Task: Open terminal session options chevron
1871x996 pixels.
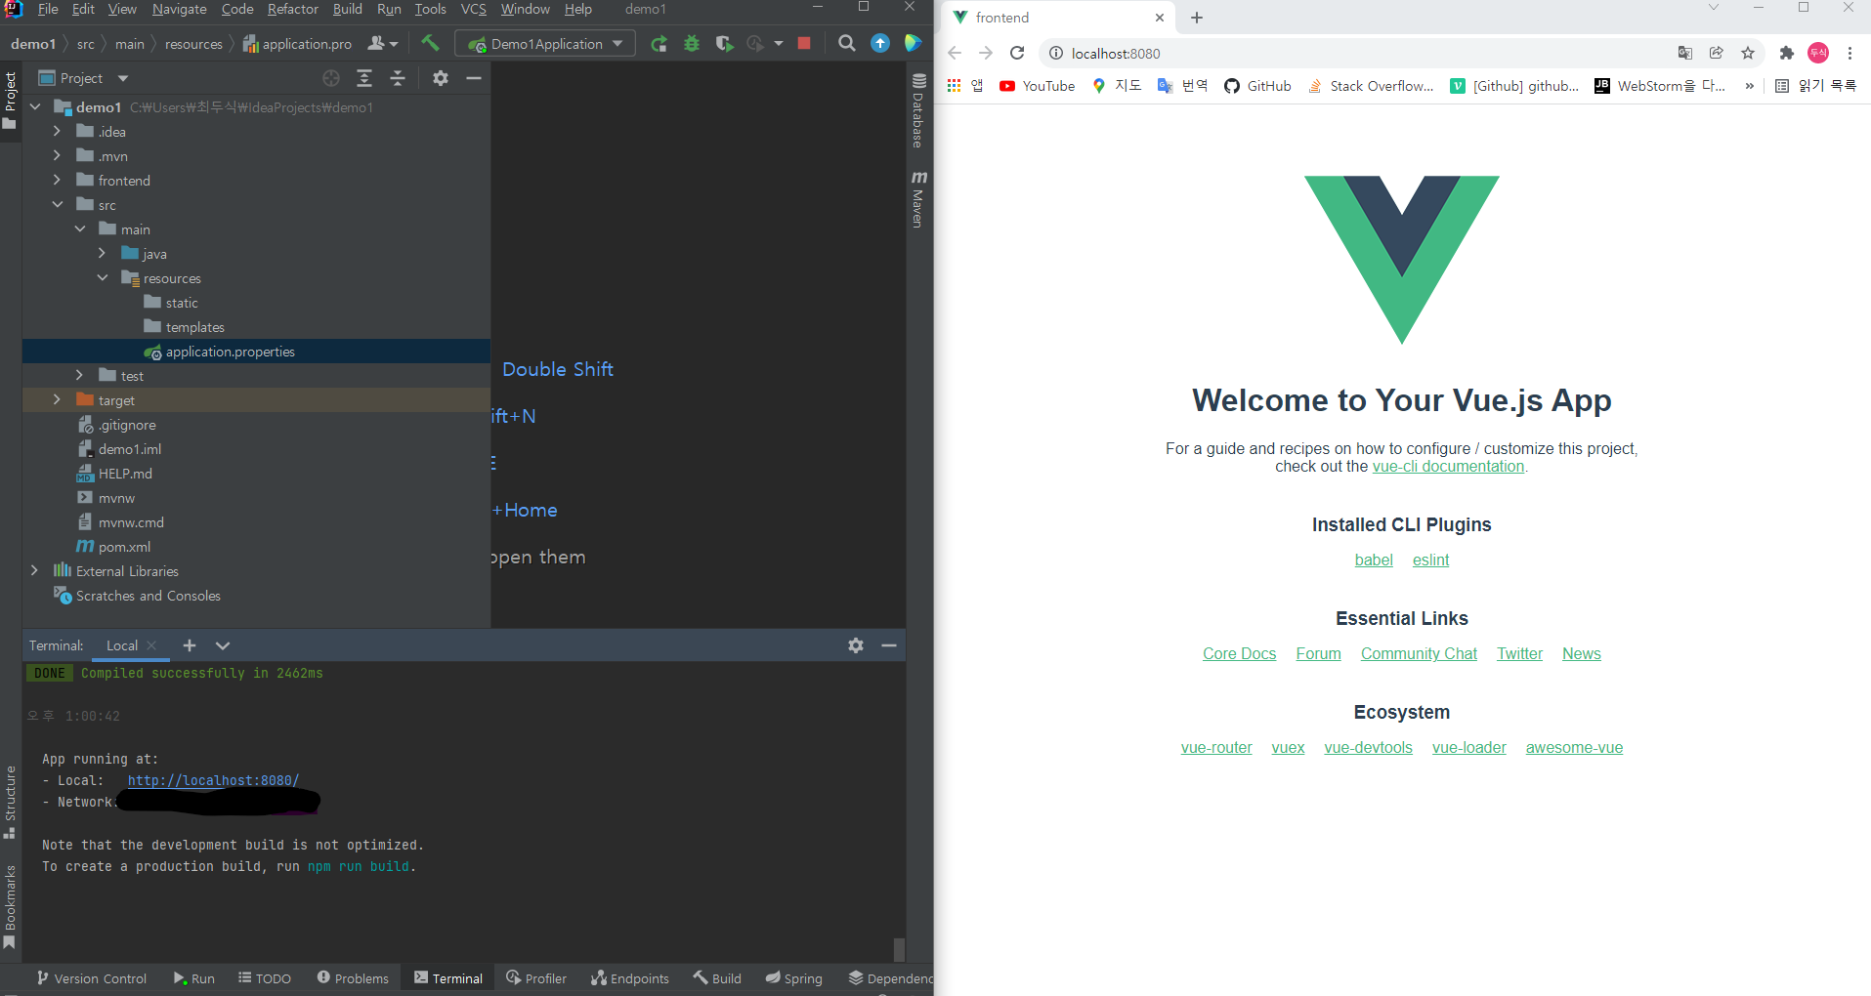Action: 223,645
